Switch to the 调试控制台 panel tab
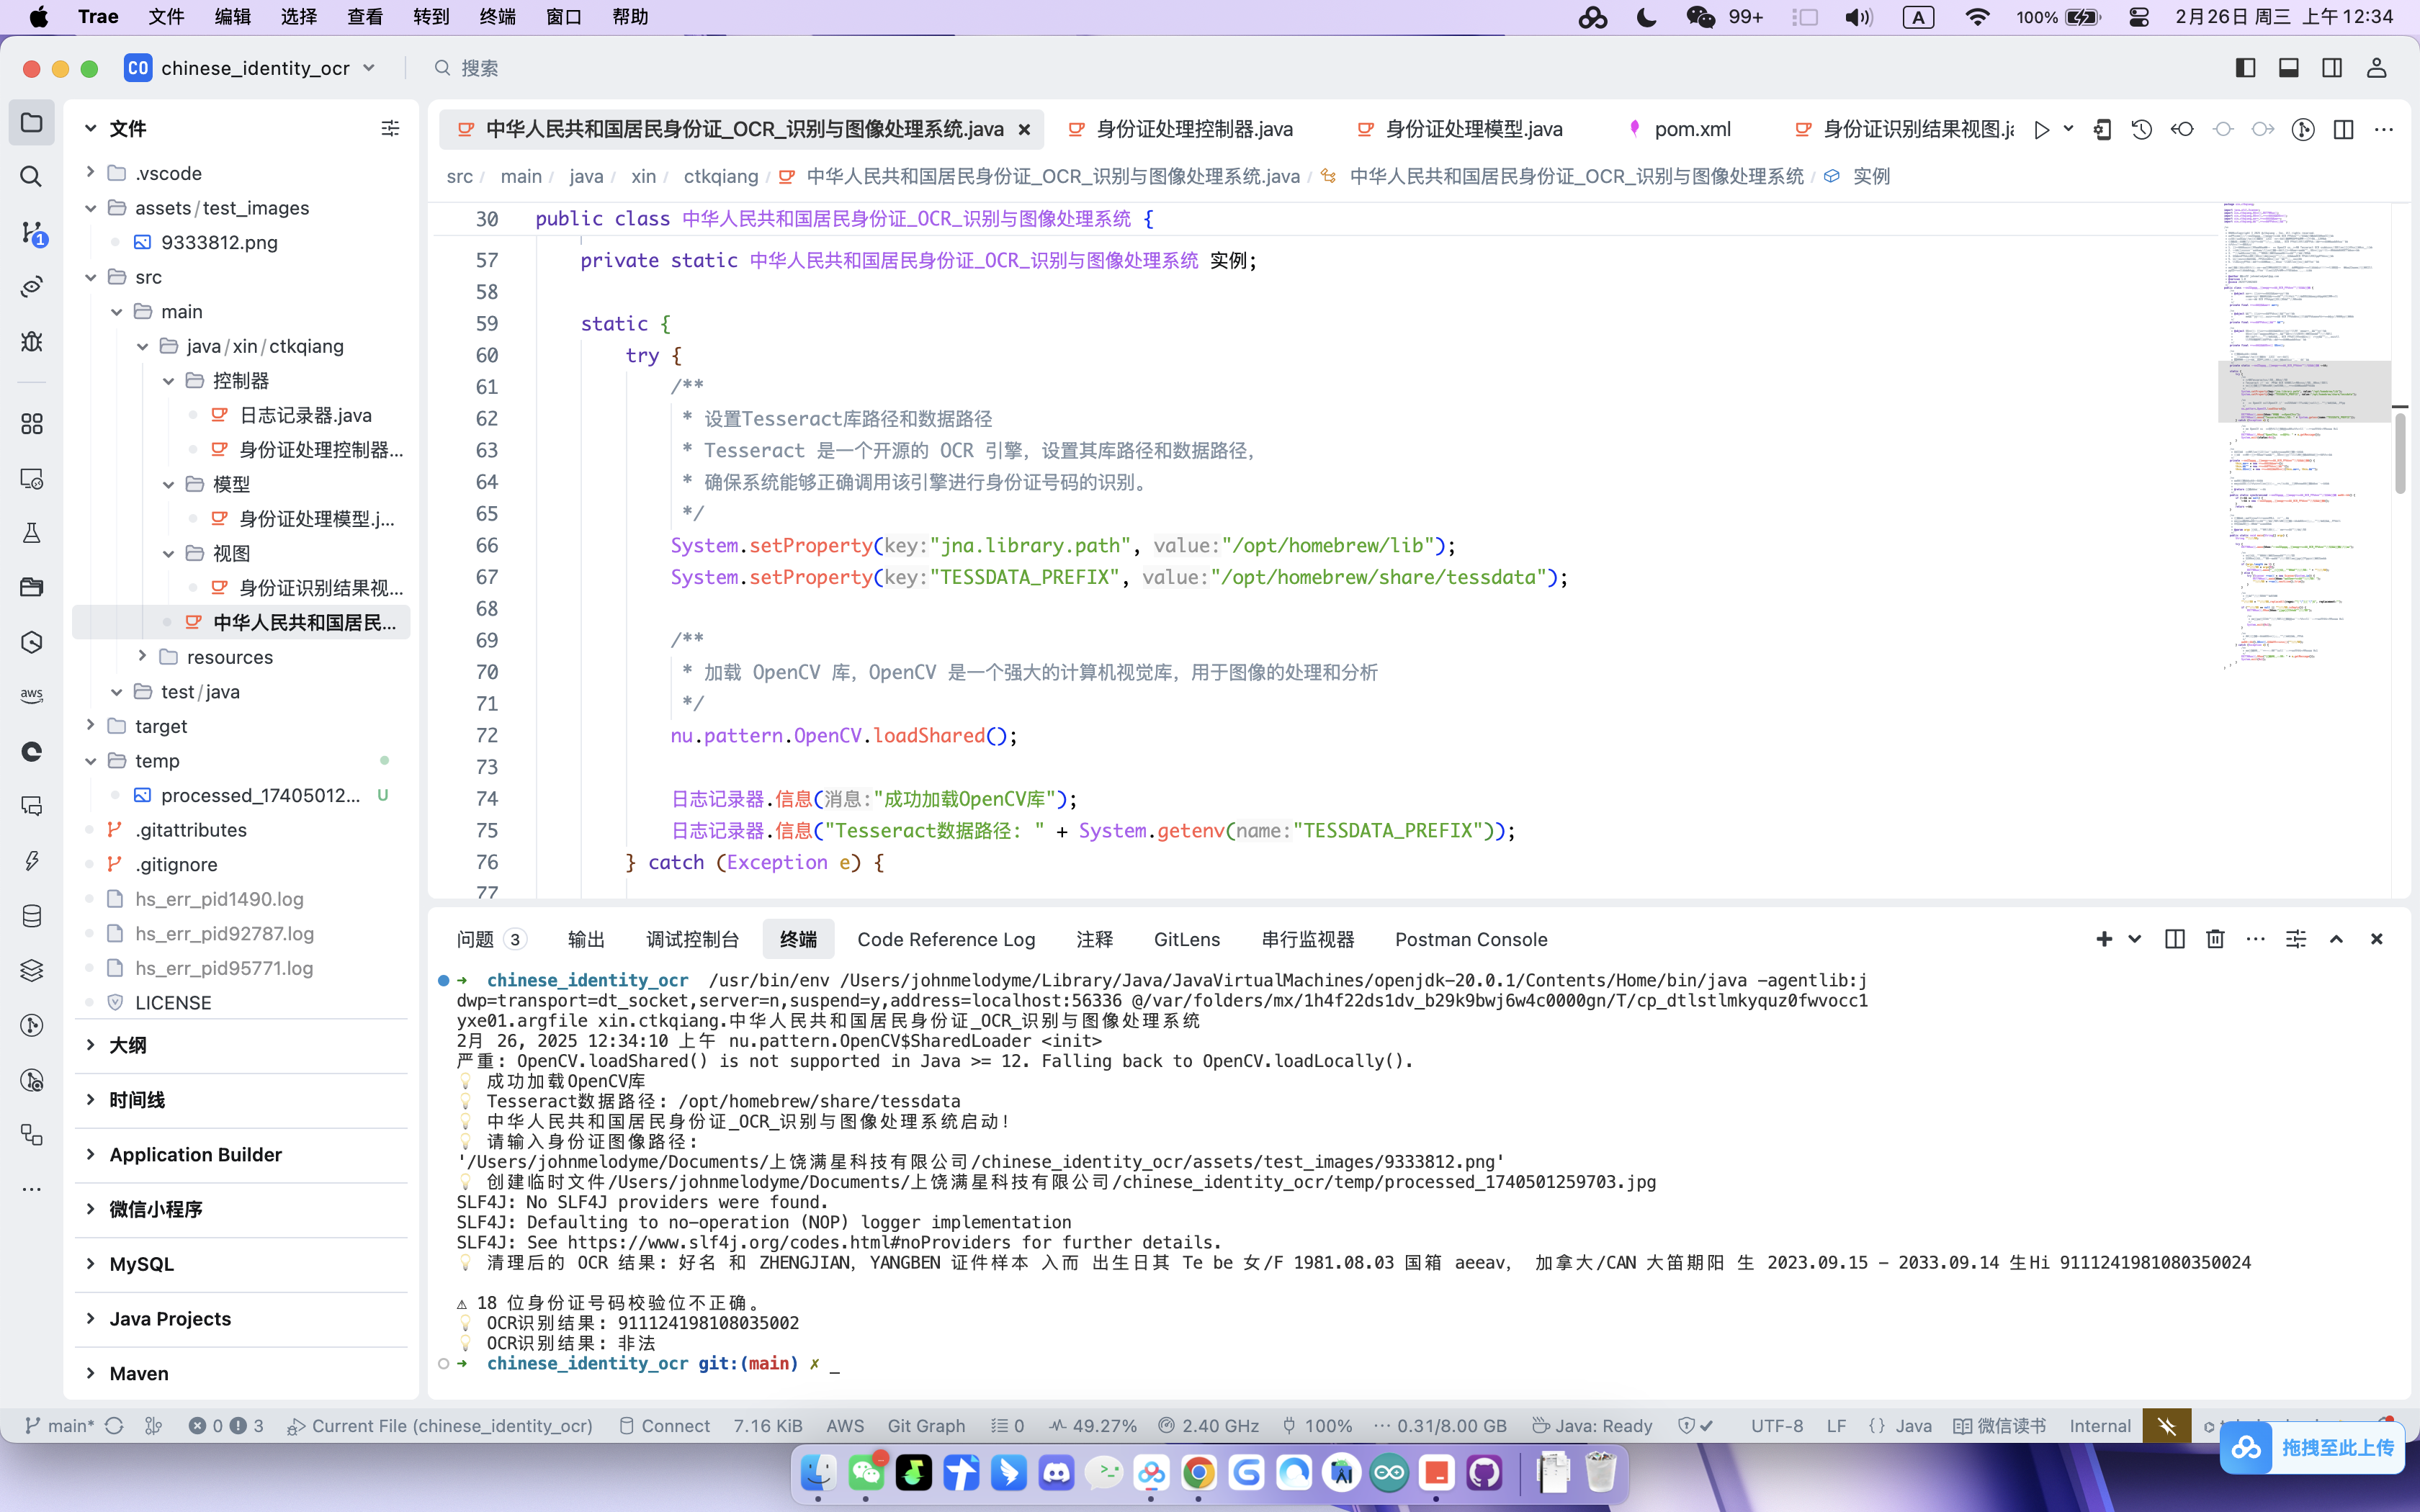Image resolution: width=2420 pixels, height=1512 pixels. (x=692, y=939)
